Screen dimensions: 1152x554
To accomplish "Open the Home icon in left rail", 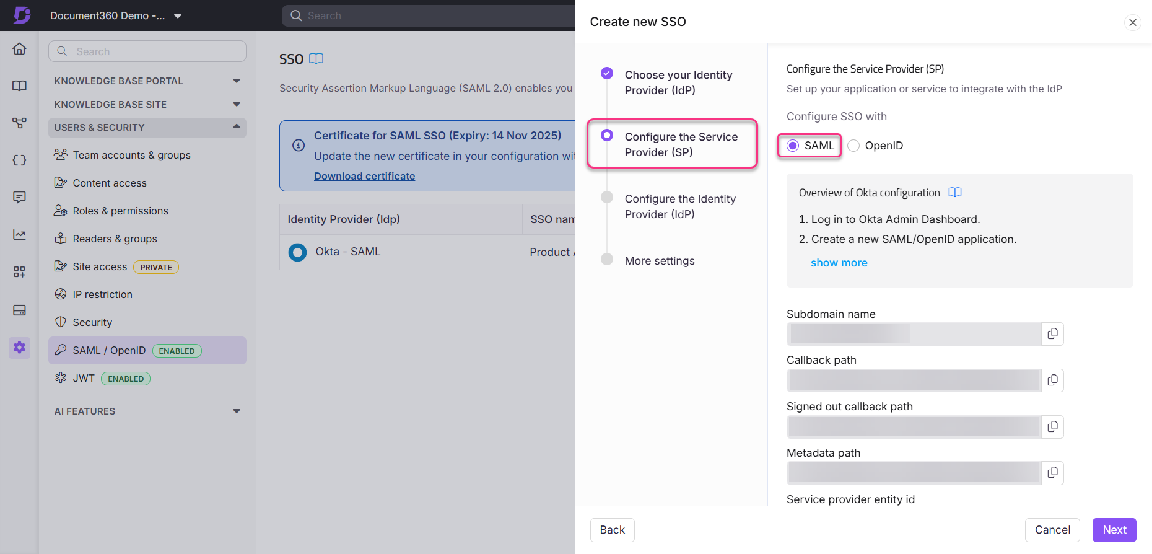I will tap(19, 48).
